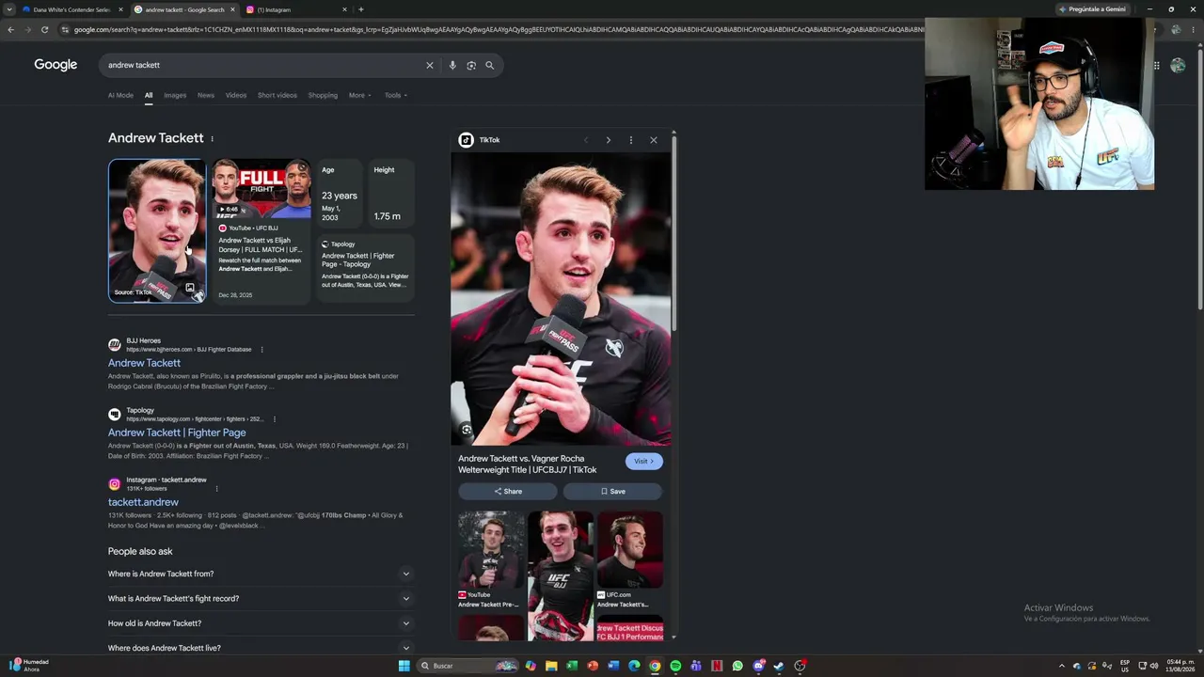The image size is (1204, 677).
Task: Open the new tab plus button
Action: (360, 9)
